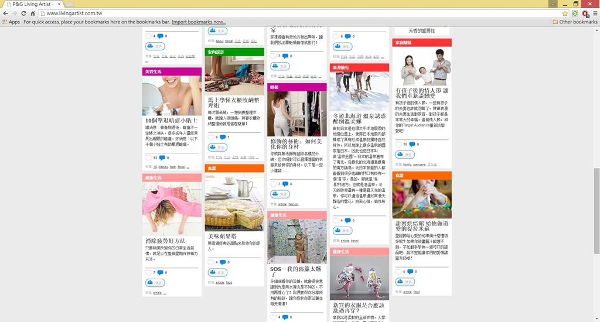Open the 浪漫旅行 category header
This screenshot has height=322, width=600.
pyautogui.click(x=359, y=67)
